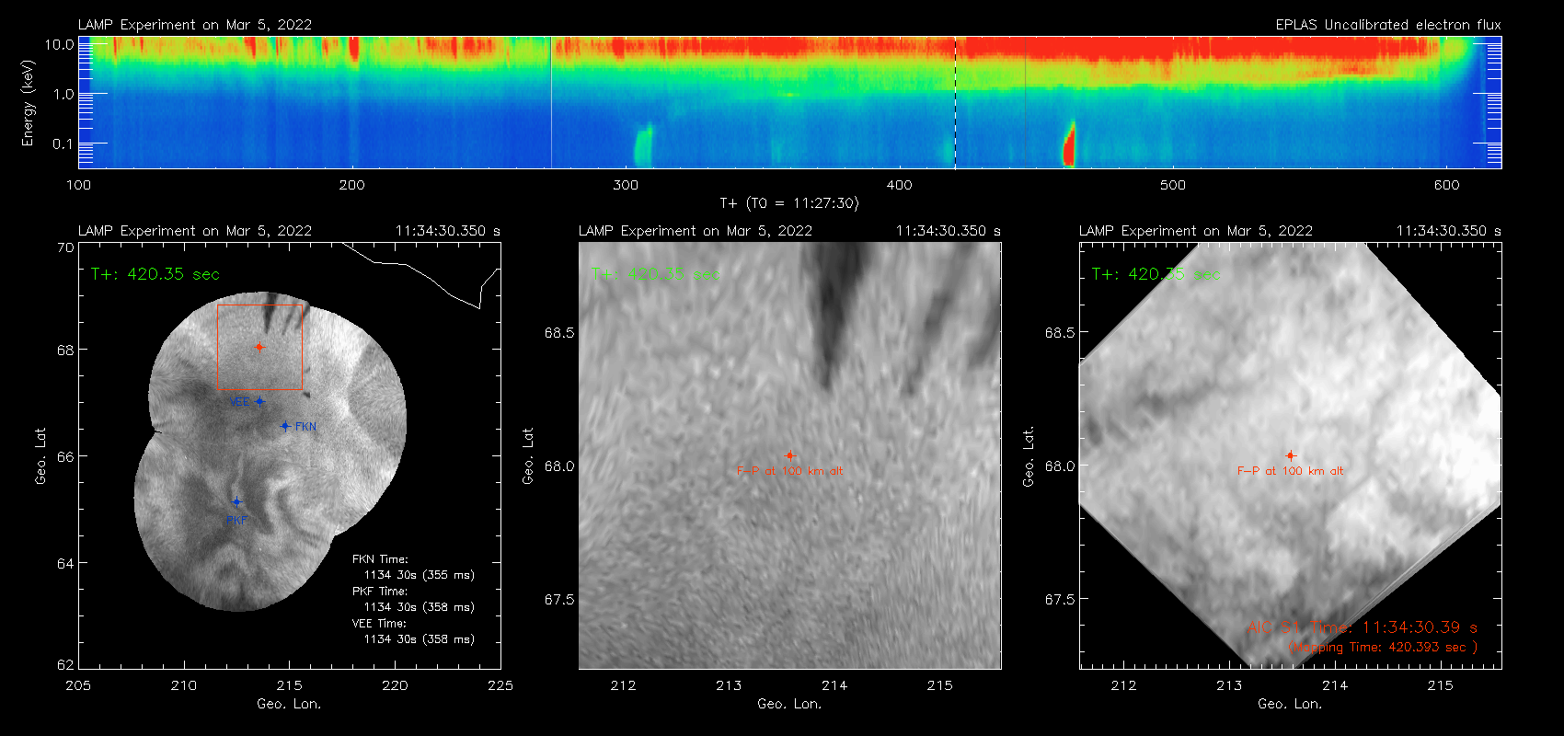Click the 1134 30s (355 ms) value
Screen dimensions: 1564x736
coord(419,575)
